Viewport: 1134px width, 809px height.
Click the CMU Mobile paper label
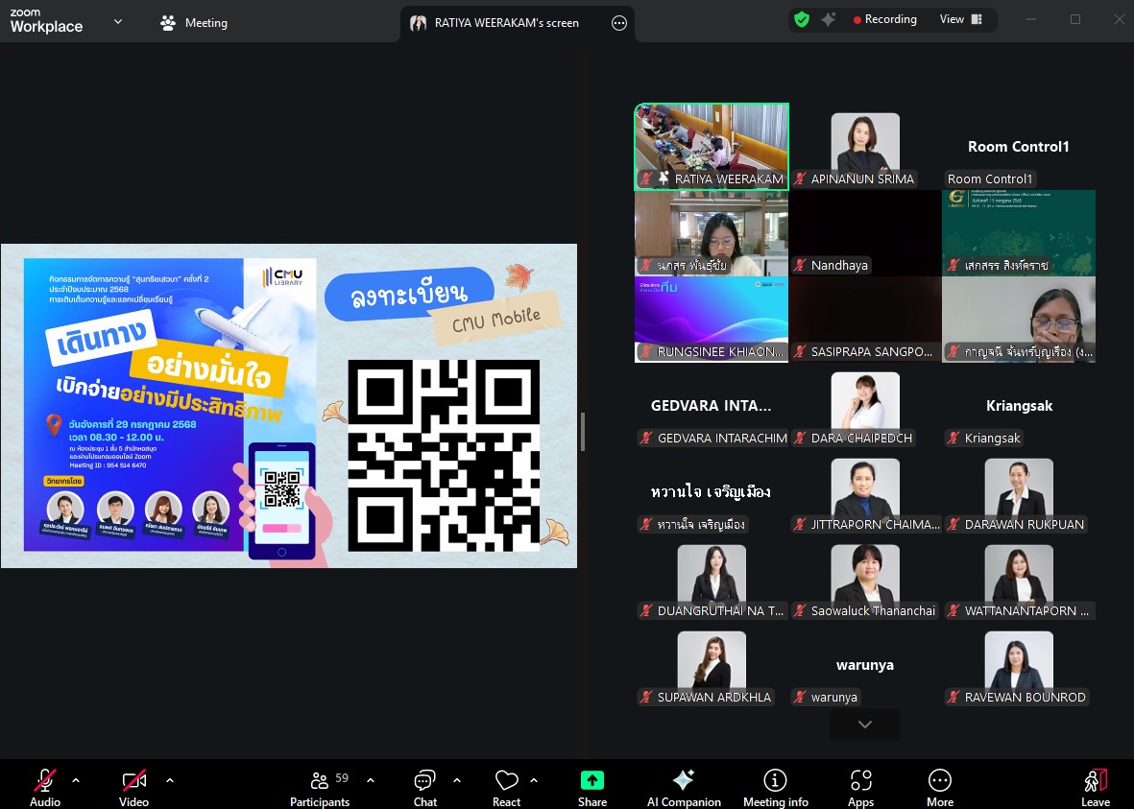click(496, 319)
